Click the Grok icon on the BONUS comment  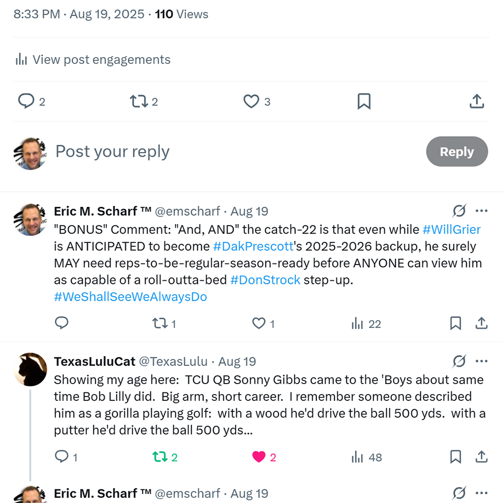(x=459, y=211)
